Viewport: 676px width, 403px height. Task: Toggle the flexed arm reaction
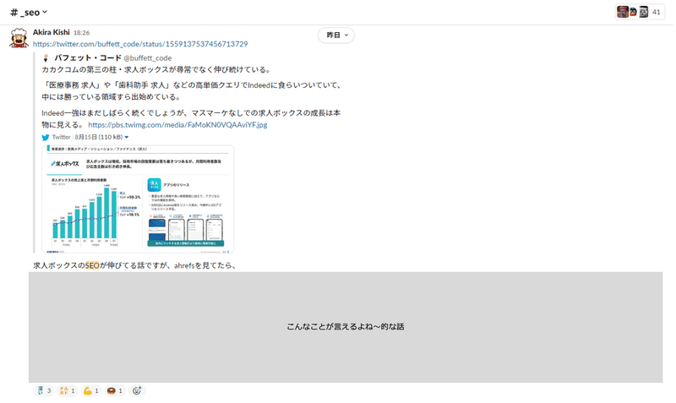tap(91, 391)
